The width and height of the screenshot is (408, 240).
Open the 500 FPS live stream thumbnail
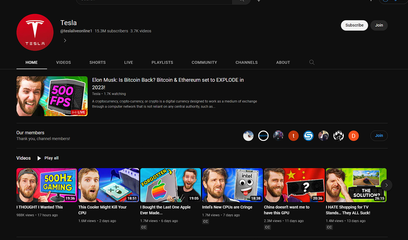[x=52, y=96]
